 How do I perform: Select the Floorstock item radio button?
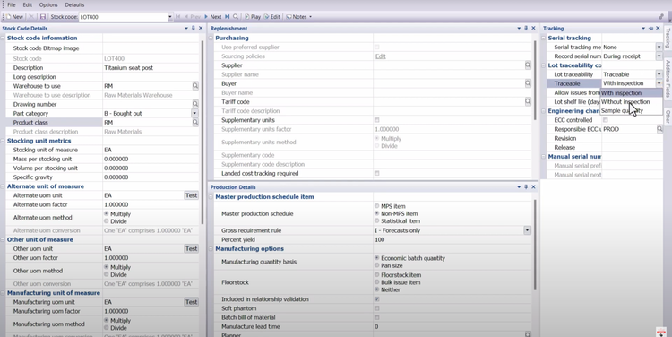click(x=376, y=275)
